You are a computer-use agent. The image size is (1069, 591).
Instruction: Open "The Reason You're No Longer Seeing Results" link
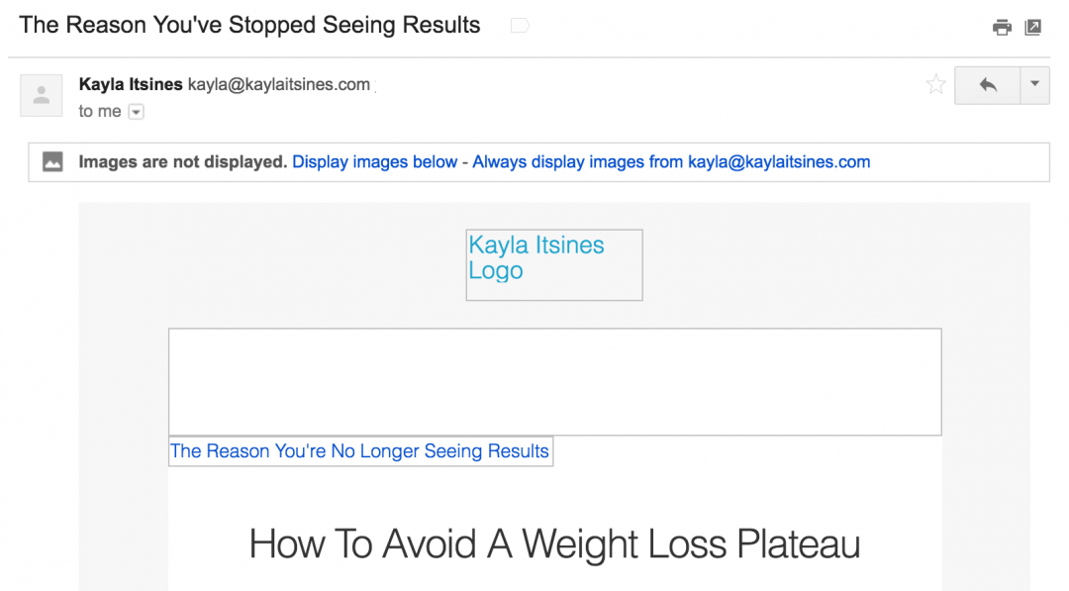(359, 451)
